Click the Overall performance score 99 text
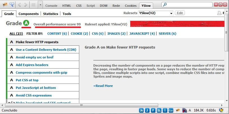 click(x=57, y=24)
